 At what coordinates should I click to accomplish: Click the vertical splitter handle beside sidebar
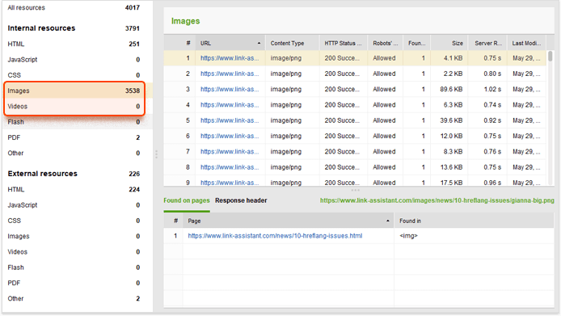[x=156, y=154]
